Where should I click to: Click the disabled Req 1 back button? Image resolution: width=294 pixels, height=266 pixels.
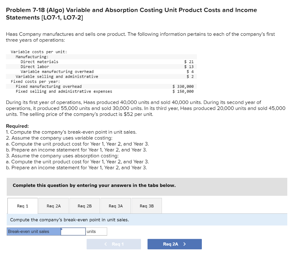pyautogui.click(x=114, y=244)
